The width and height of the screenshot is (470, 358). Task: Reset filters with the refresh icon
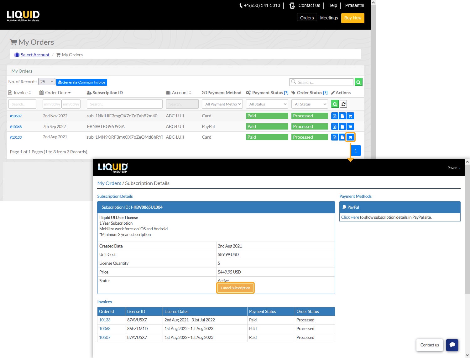click(x=343, y=104)
